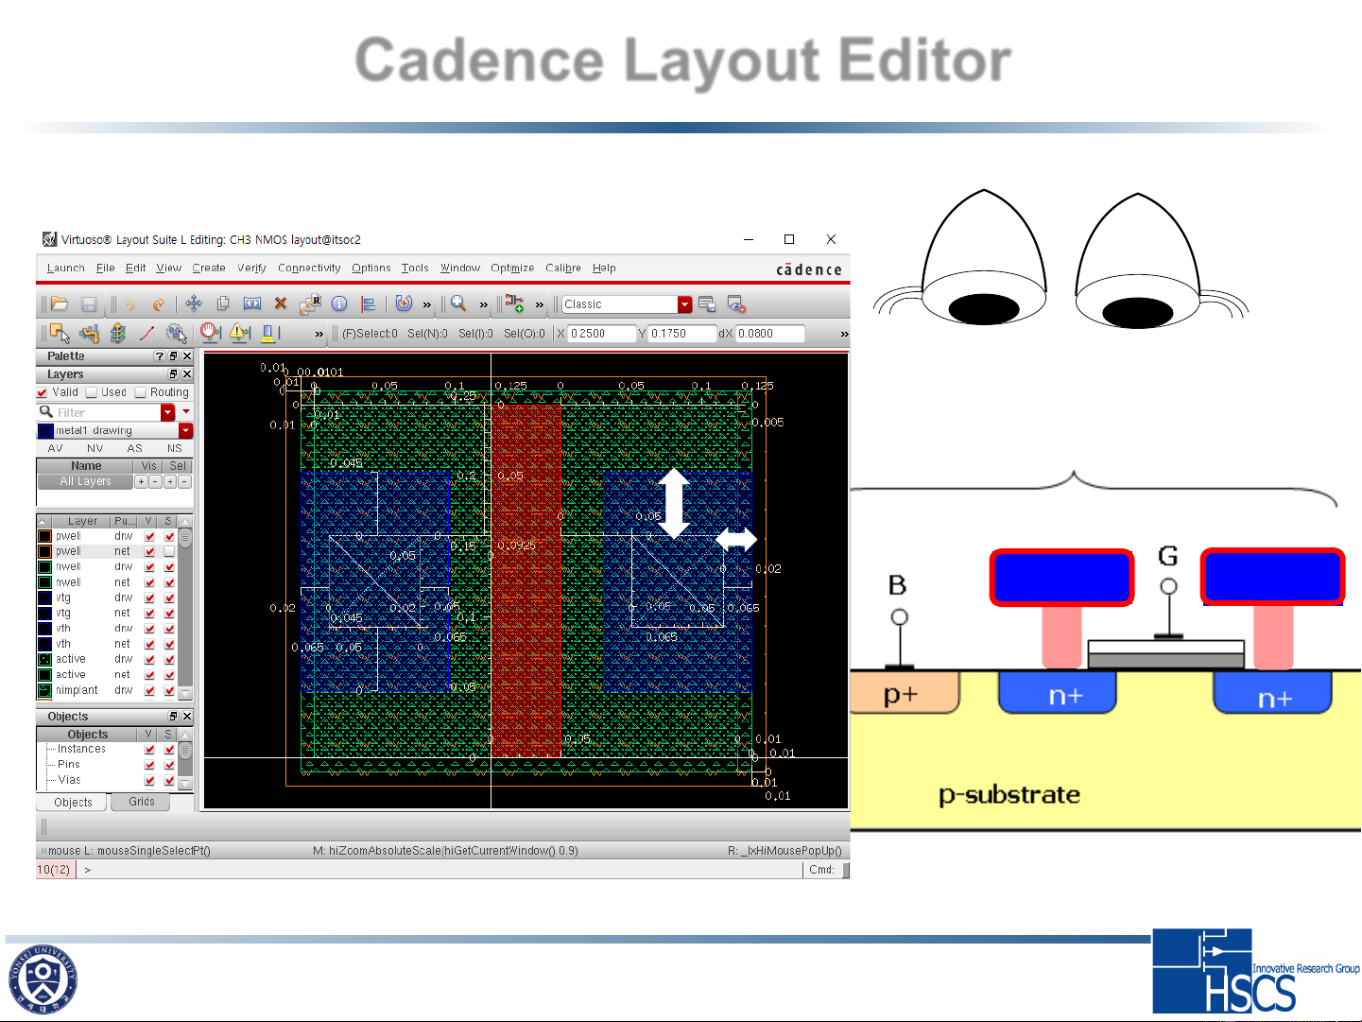Enable the Used layers checkbox

point(92,392)
